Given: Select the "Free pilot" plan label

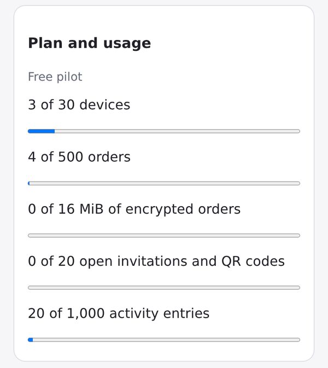Looking at the screenshot, I should (x=55, y=77).
